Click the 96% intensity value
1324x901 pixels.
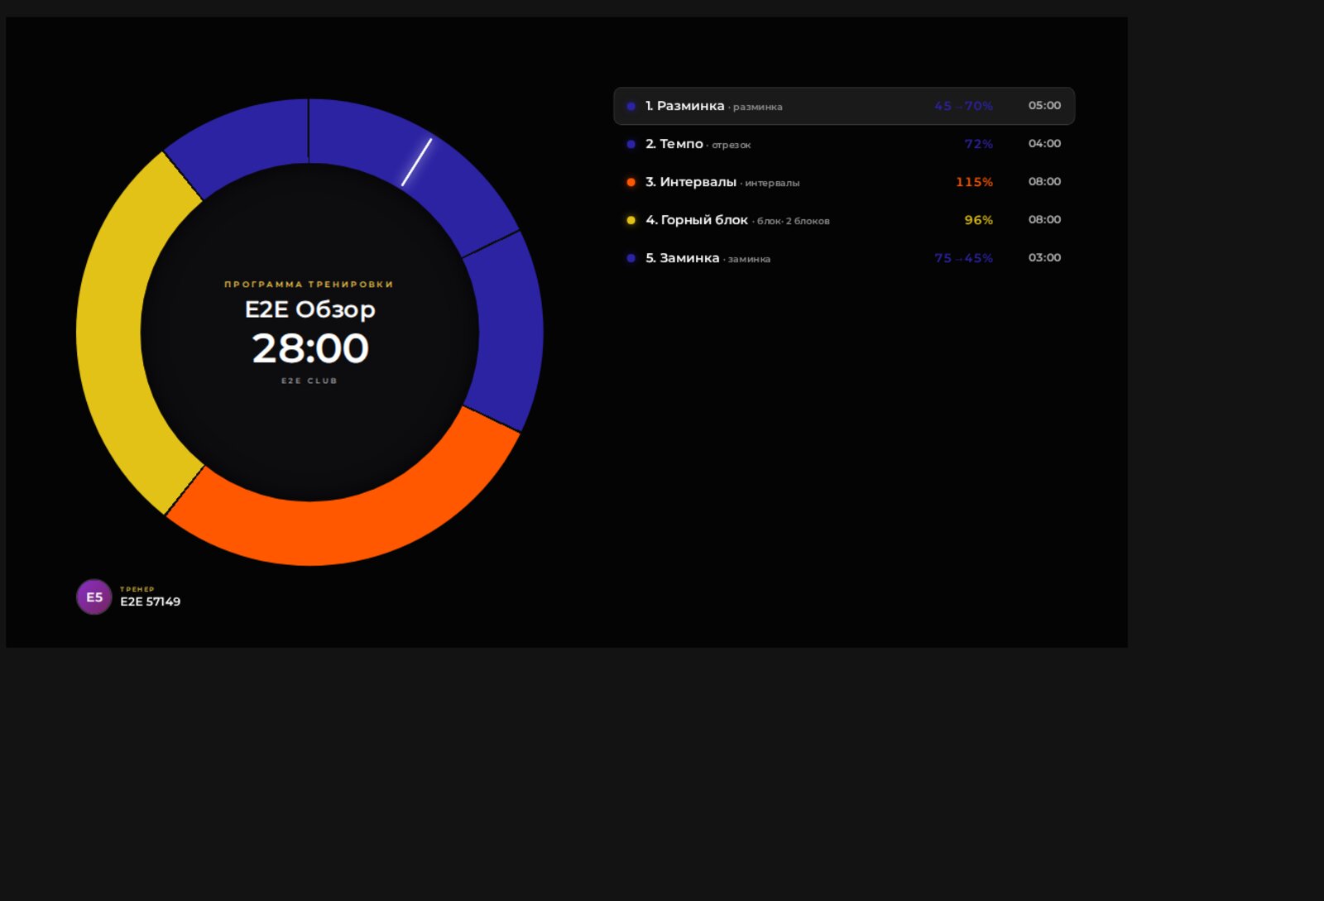click(x=978, y=220)
